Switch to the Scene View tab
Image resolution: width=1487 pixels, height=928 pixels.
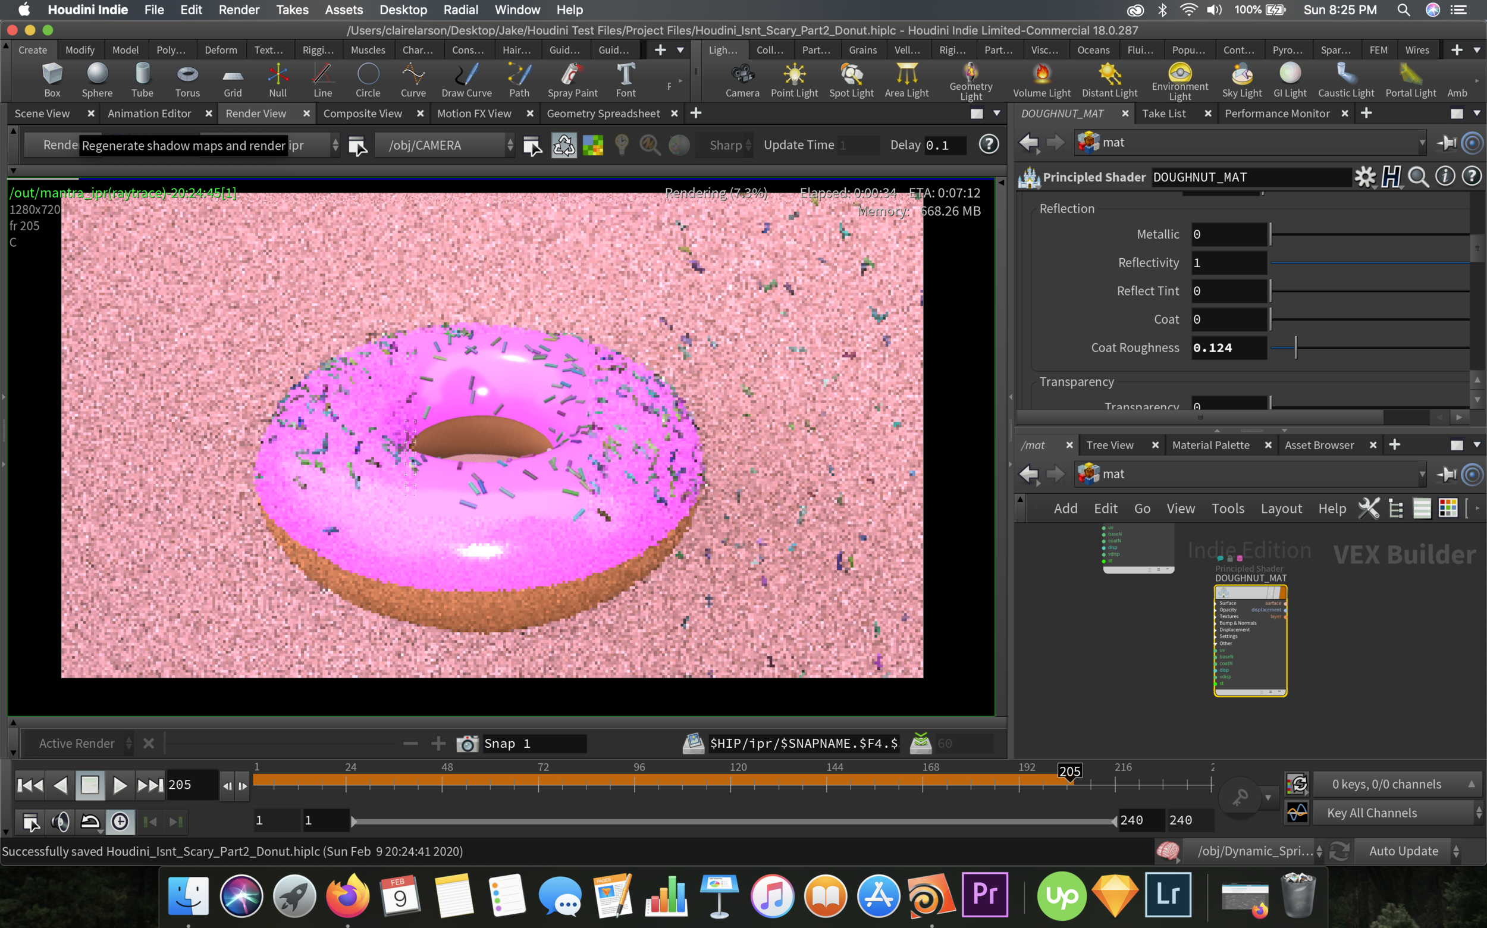coord(42,114)
